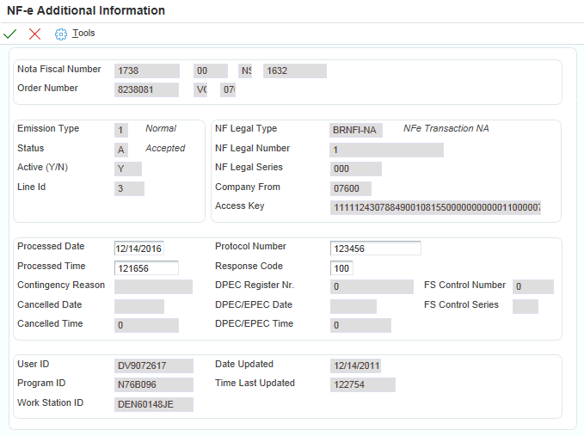
Task: Select the FS Control Number field
Action: coord(532,286)
